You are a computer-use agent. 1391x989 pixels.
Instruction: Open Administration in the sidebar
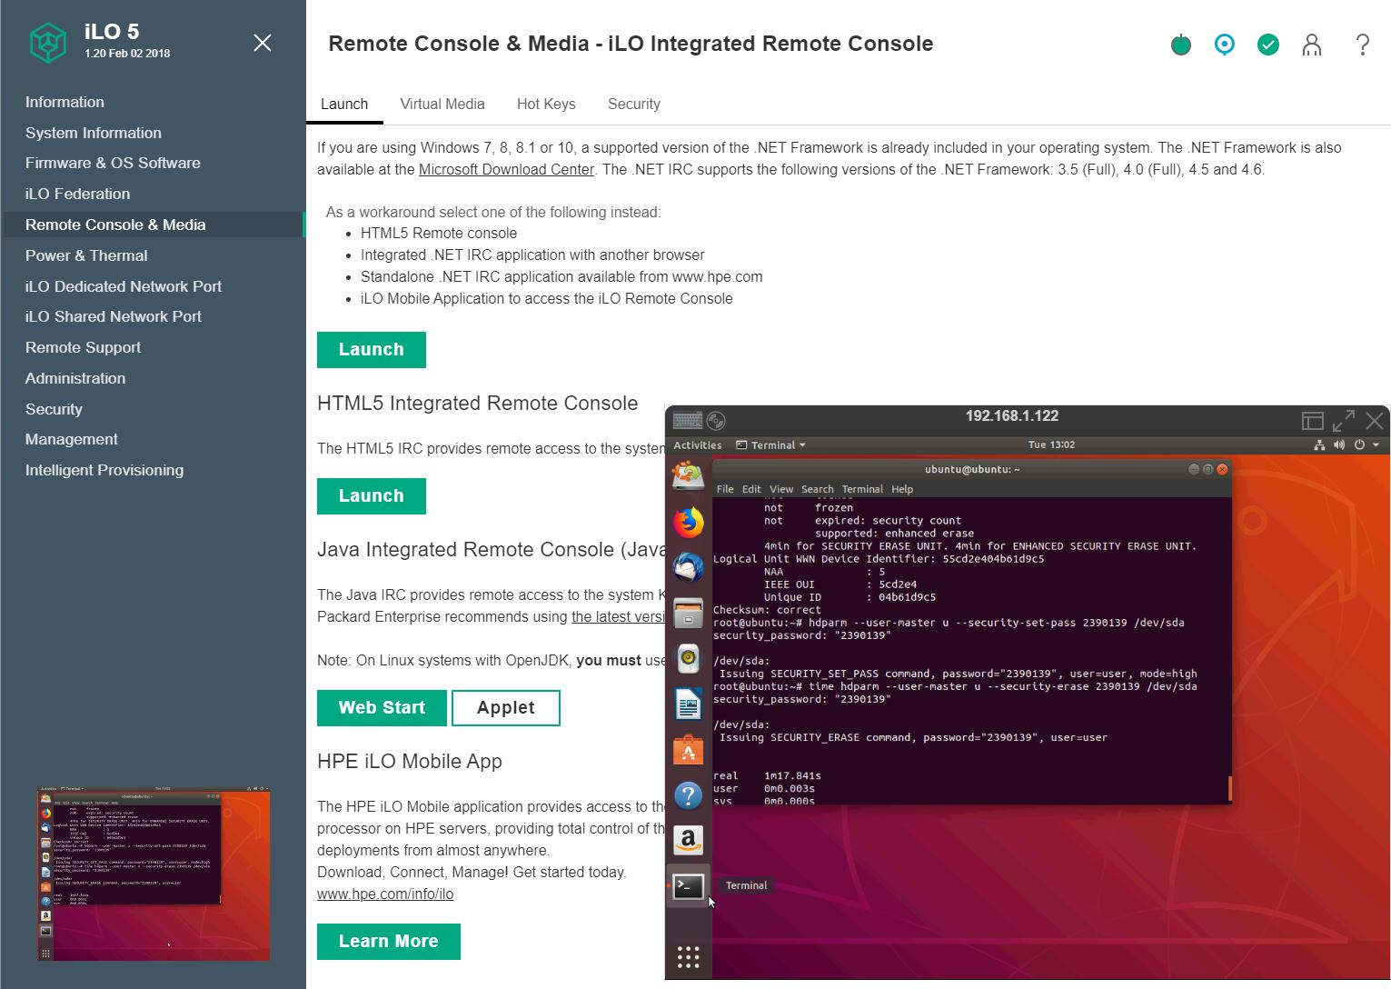(75, 378)
